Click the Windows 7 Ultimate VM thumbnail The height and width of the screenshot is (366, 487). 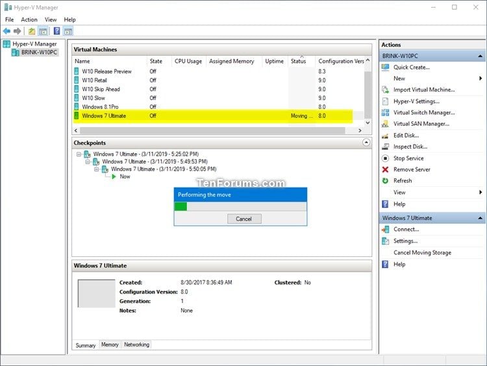pyautogui.click(x=96, y=293)
